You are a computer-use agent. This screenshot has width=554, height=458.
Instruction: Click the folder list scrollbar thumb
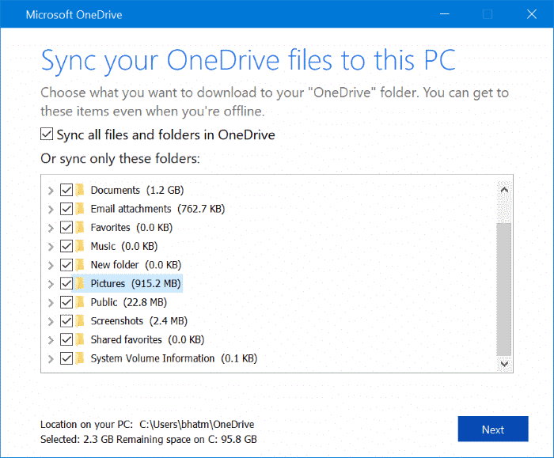coord(504,290)
